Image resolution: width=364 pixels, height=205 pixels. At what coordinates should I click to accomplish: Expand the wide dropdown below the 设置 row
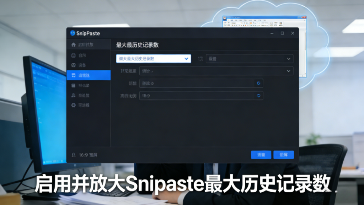(x=216, y=71)
